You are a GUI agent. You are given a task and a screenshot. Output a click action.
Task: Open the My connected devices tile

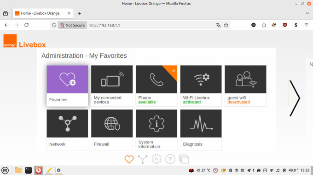(x=112, y=86)
